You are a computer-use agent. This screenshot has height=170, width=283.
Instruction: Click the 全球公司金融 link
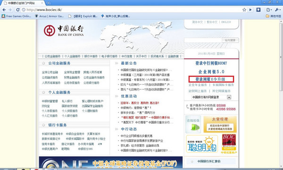(50, 72)
